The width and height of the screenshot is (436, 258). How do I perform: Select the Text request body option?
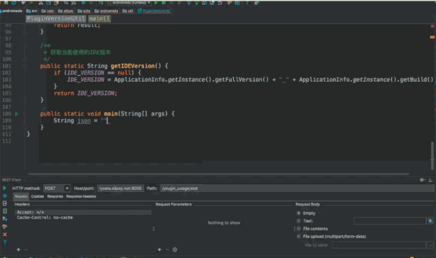(x=299, y=221)
